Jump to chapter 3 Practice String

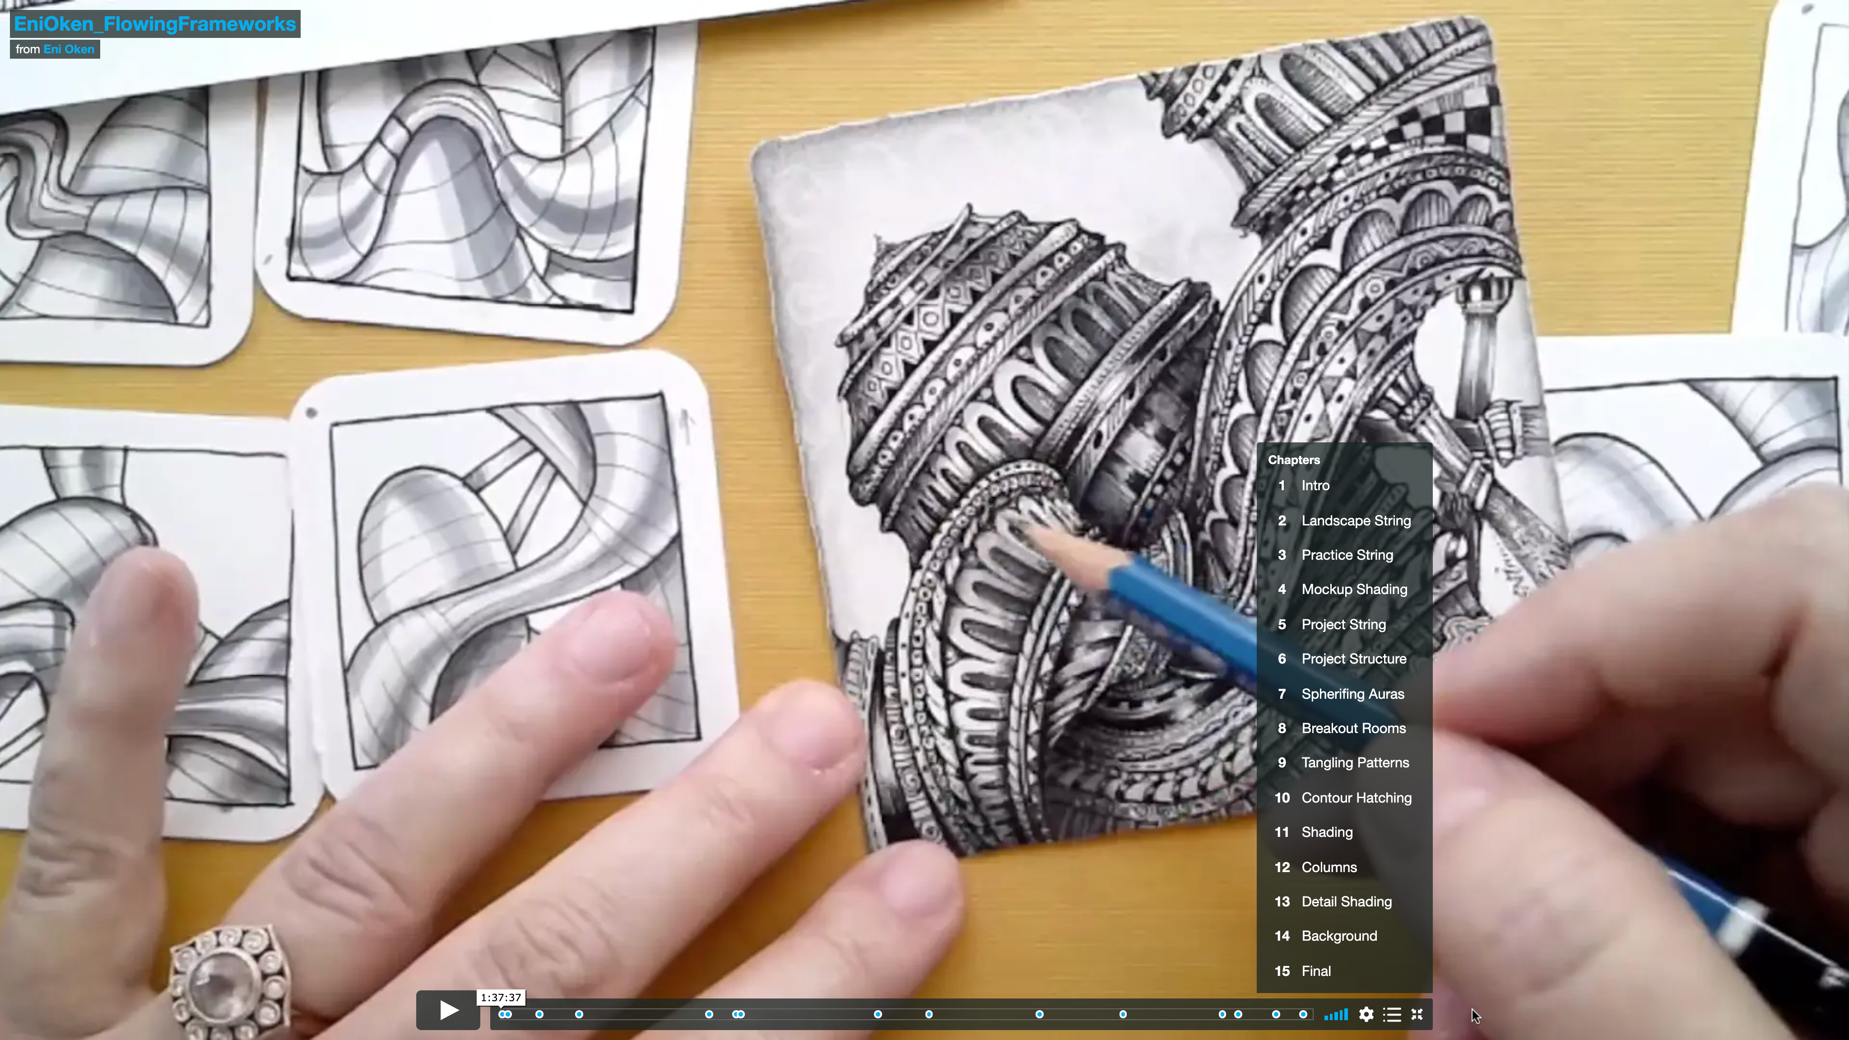point(1344,555)
